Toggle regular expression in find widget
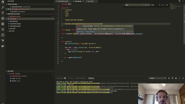This screenshot has width=185, height=104. point(149,5)
